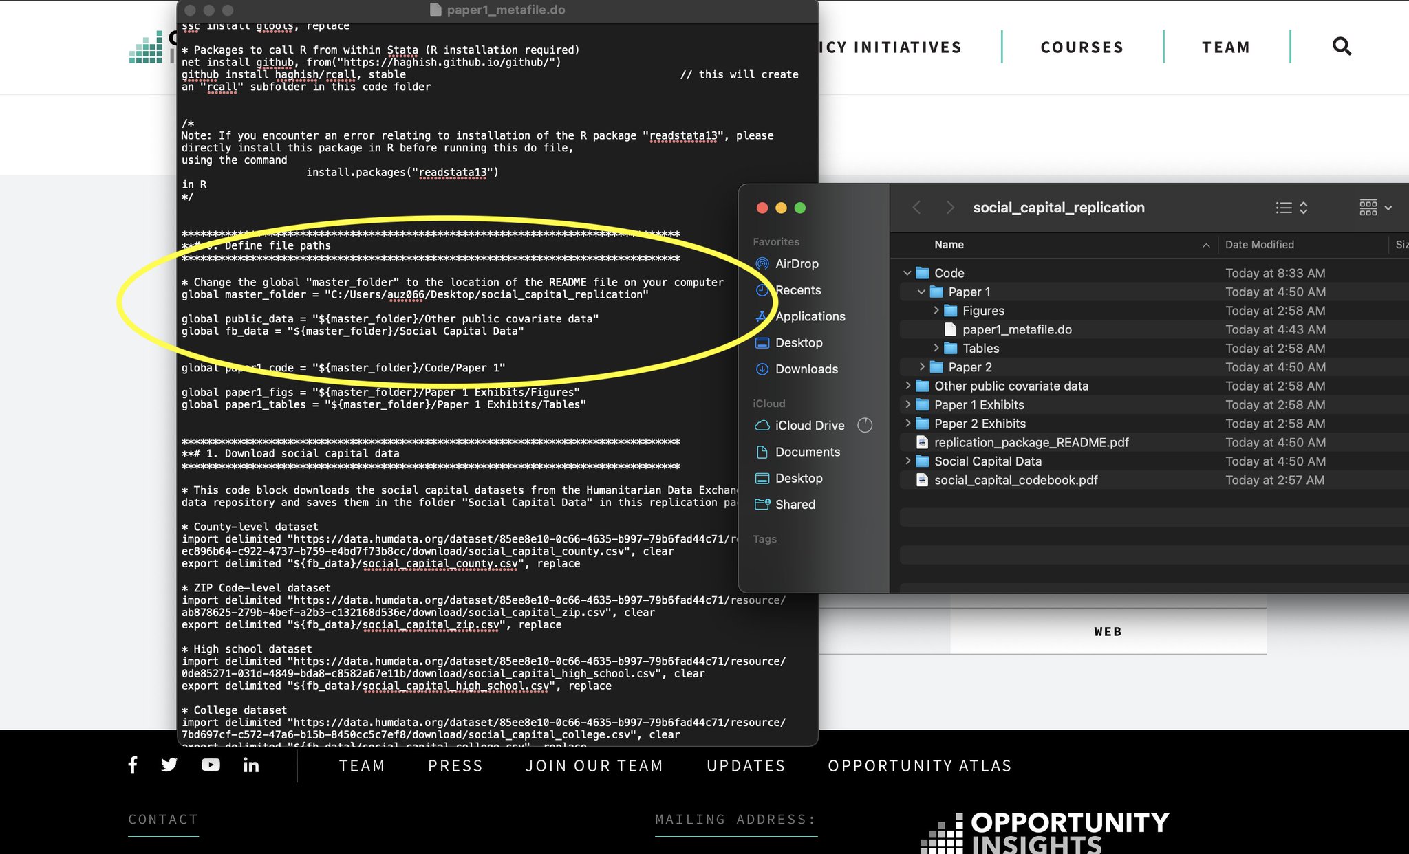The height and width of the screenshot is (854, 1409).
Task: Select the paper1_metafile.do file in Finder
Action: pos(1017,329)
